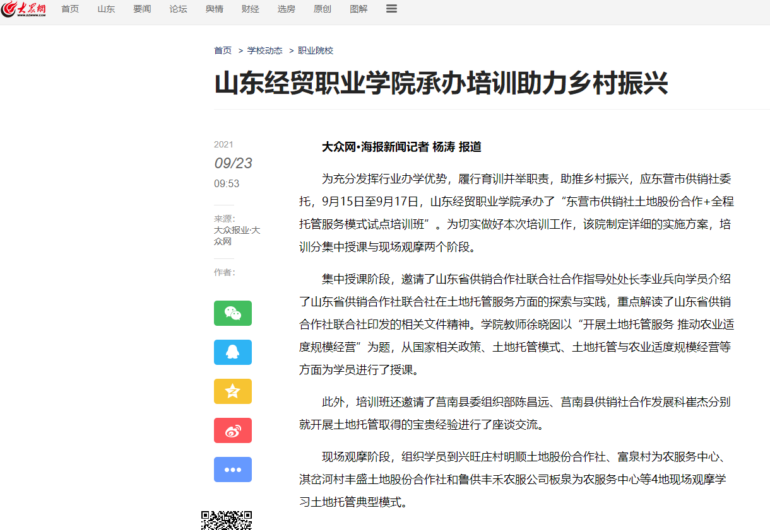The height and width of the screenshot is (530, 770).
Task: Click the time 09:53
Action: coord(227,183)
